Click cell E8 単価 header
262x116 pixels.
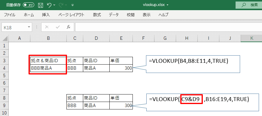coord(121,98)
